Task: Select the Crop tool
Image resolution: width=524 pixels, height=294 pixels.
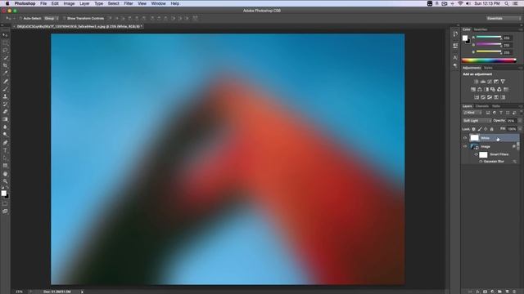Action: (5, 65)
